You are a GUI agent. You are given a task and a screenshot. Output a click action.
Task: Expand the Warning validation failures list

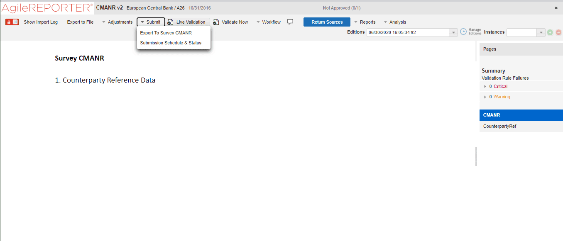coord(485,96)
